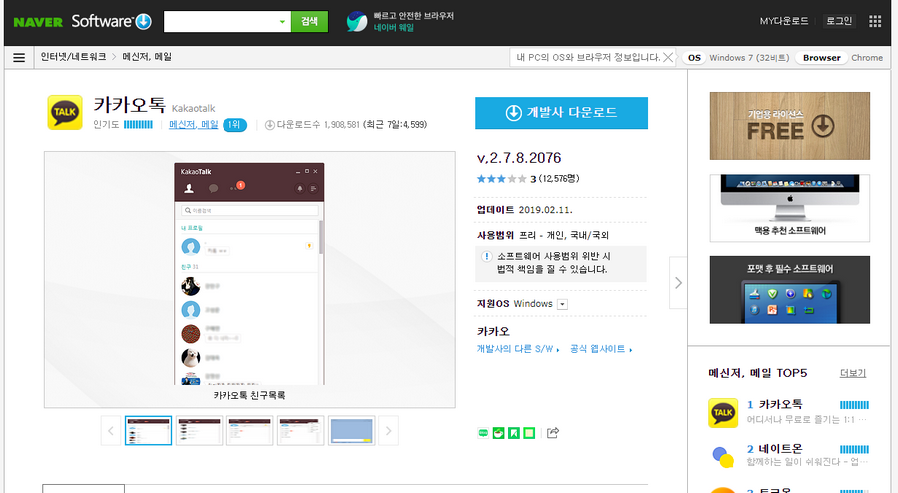The image size is (898, 493).
Task: Open the 맥용 추천 소프트웨어 banner
Action: click(x=790, y=208)
